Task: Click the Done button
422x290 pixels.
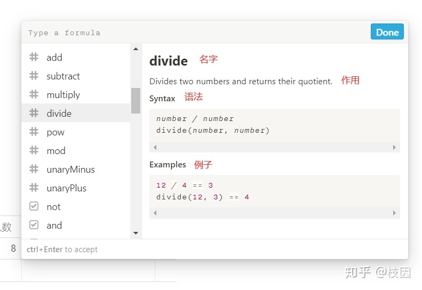Action: (387, 32)
